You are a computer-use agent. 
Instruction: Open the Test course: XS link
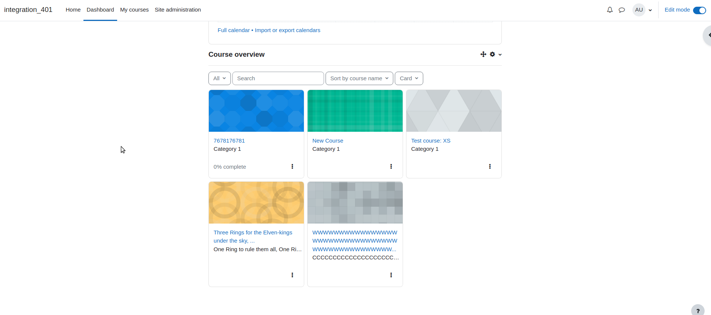tap(431, 141)
